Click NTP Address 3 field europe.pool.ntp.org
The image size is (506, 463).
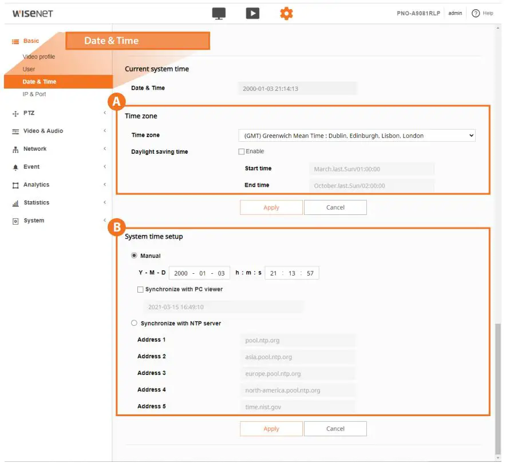298,374
